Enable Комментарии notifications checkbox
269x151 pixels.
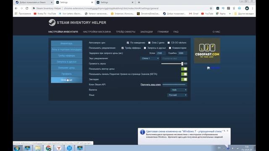[170, 48]
